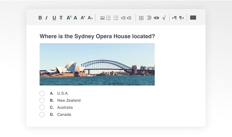The image size is (232, 137).
Task: Choose Australia radio button
Action: coord(42,107)
